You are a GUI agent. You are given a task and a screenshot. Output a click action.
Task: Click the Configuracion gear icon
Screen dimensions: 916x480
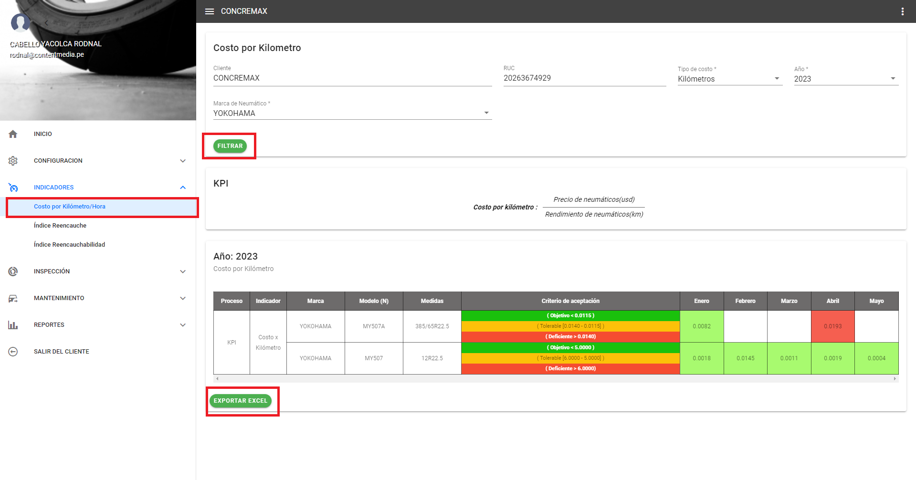(x=13, y=161)
